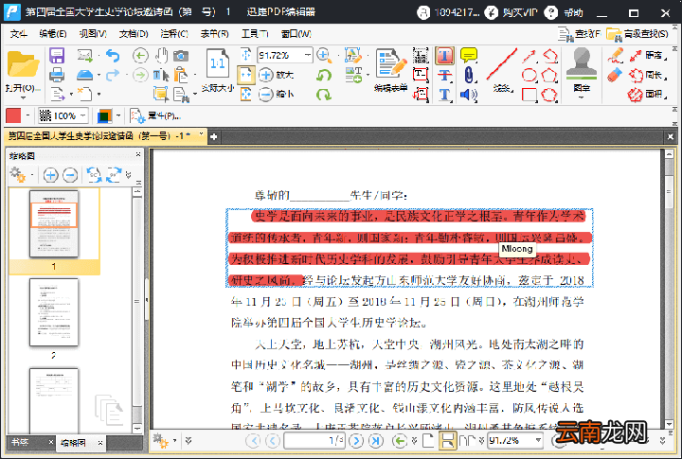Open the red fill color dropdown arrow
This screenshot has height=459, width=682.
point(27,115)
